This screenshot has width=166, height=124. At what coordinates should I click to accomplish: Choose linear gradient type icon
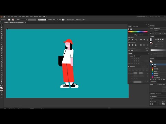(x=158, y=39)
